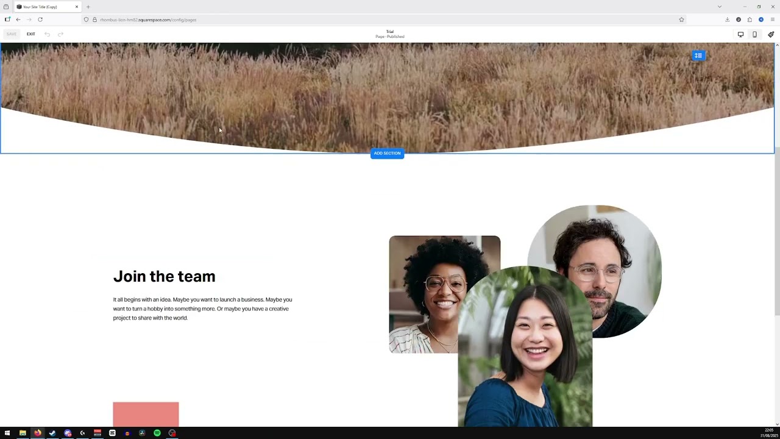
Task: Click the 'Trial Page · Published' title
Action: pyautogui.click(x=390, y=34)
